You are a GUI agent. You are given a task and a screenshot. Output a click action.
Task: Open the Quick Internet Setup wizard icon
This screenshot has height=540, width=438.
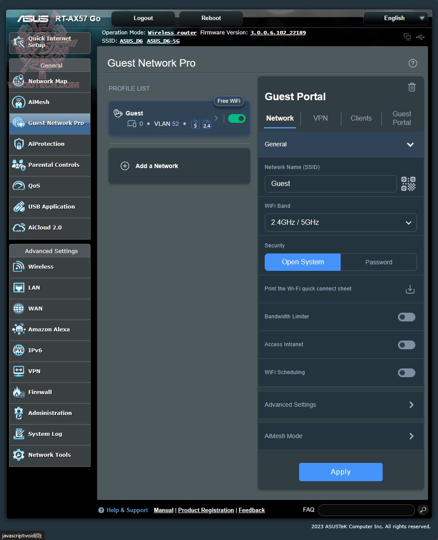(x=19, y=42)
